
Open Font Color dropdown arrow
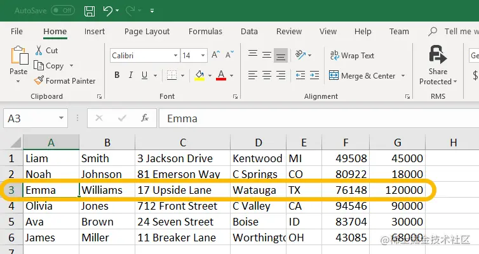pos(231,75)
